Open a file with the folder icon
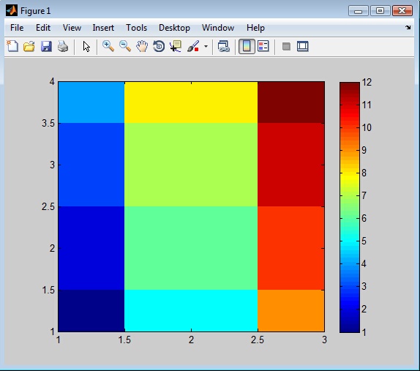The width and height of the screenshot is (420, 371). [x=29, y=46]
